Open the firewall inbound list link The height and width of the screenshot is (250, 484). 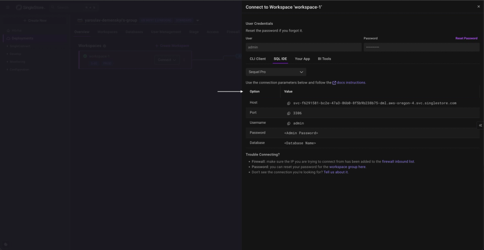pos(398,162)
